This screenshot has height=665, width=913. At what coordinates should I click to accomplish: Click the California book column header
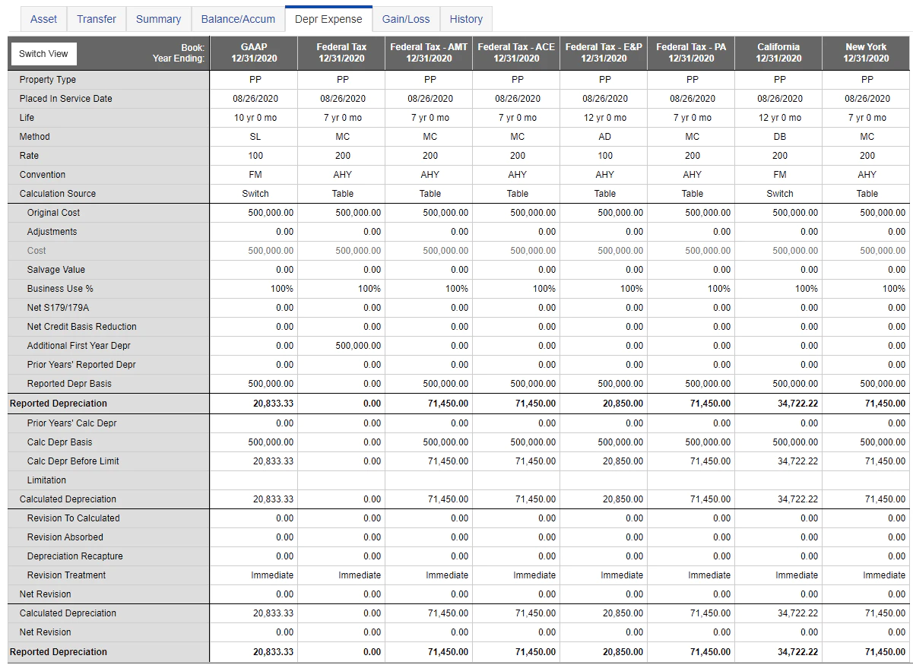point(778,52)
